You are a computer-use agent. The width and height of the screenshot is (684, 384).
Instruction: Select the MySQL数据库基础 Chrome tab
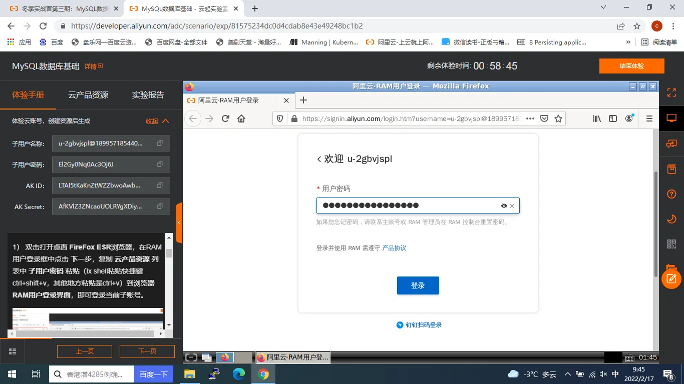click(x=184, y=9)
